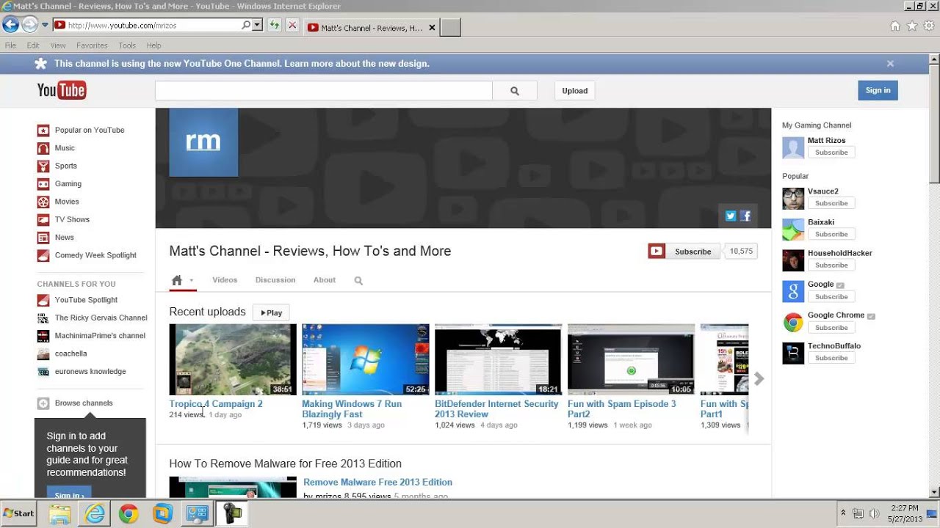Subscribe to Vsauce2
This screenshot has height=528, width=940.
[831, 203]
